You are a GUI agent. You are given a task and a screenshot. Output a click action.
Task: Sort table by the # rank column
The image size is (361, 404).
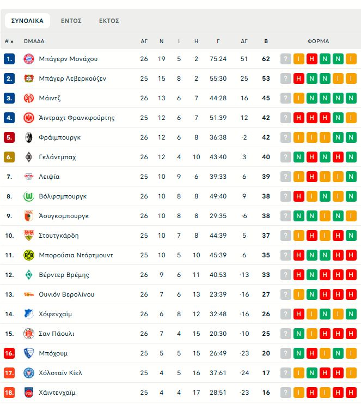coord(9,41)
